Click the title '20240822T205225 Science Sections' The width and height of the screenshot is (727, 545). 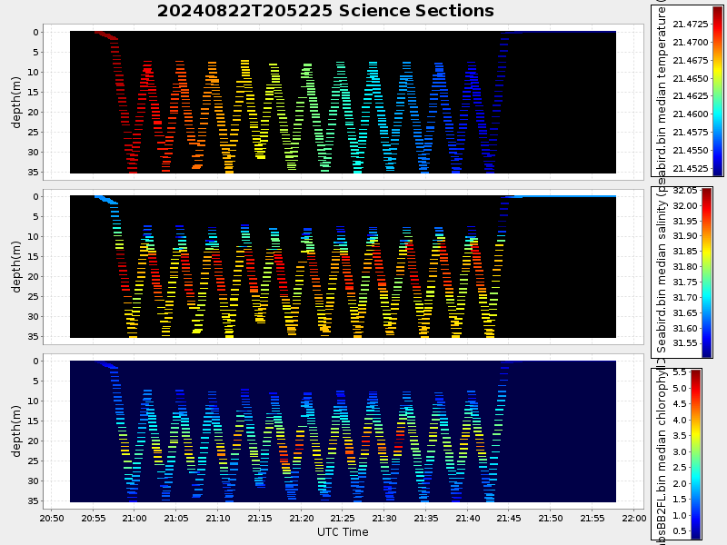(325, 11)
